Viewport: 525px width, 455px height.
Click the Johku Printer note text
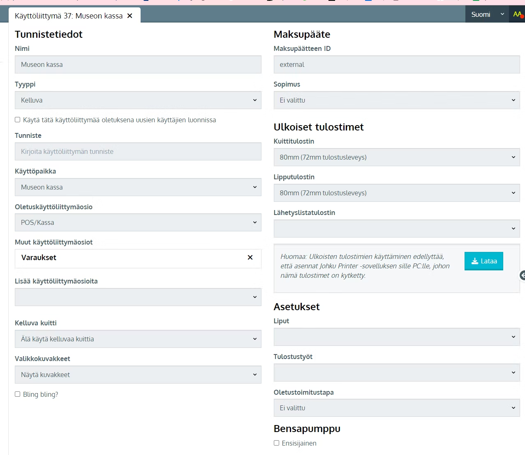365,266
